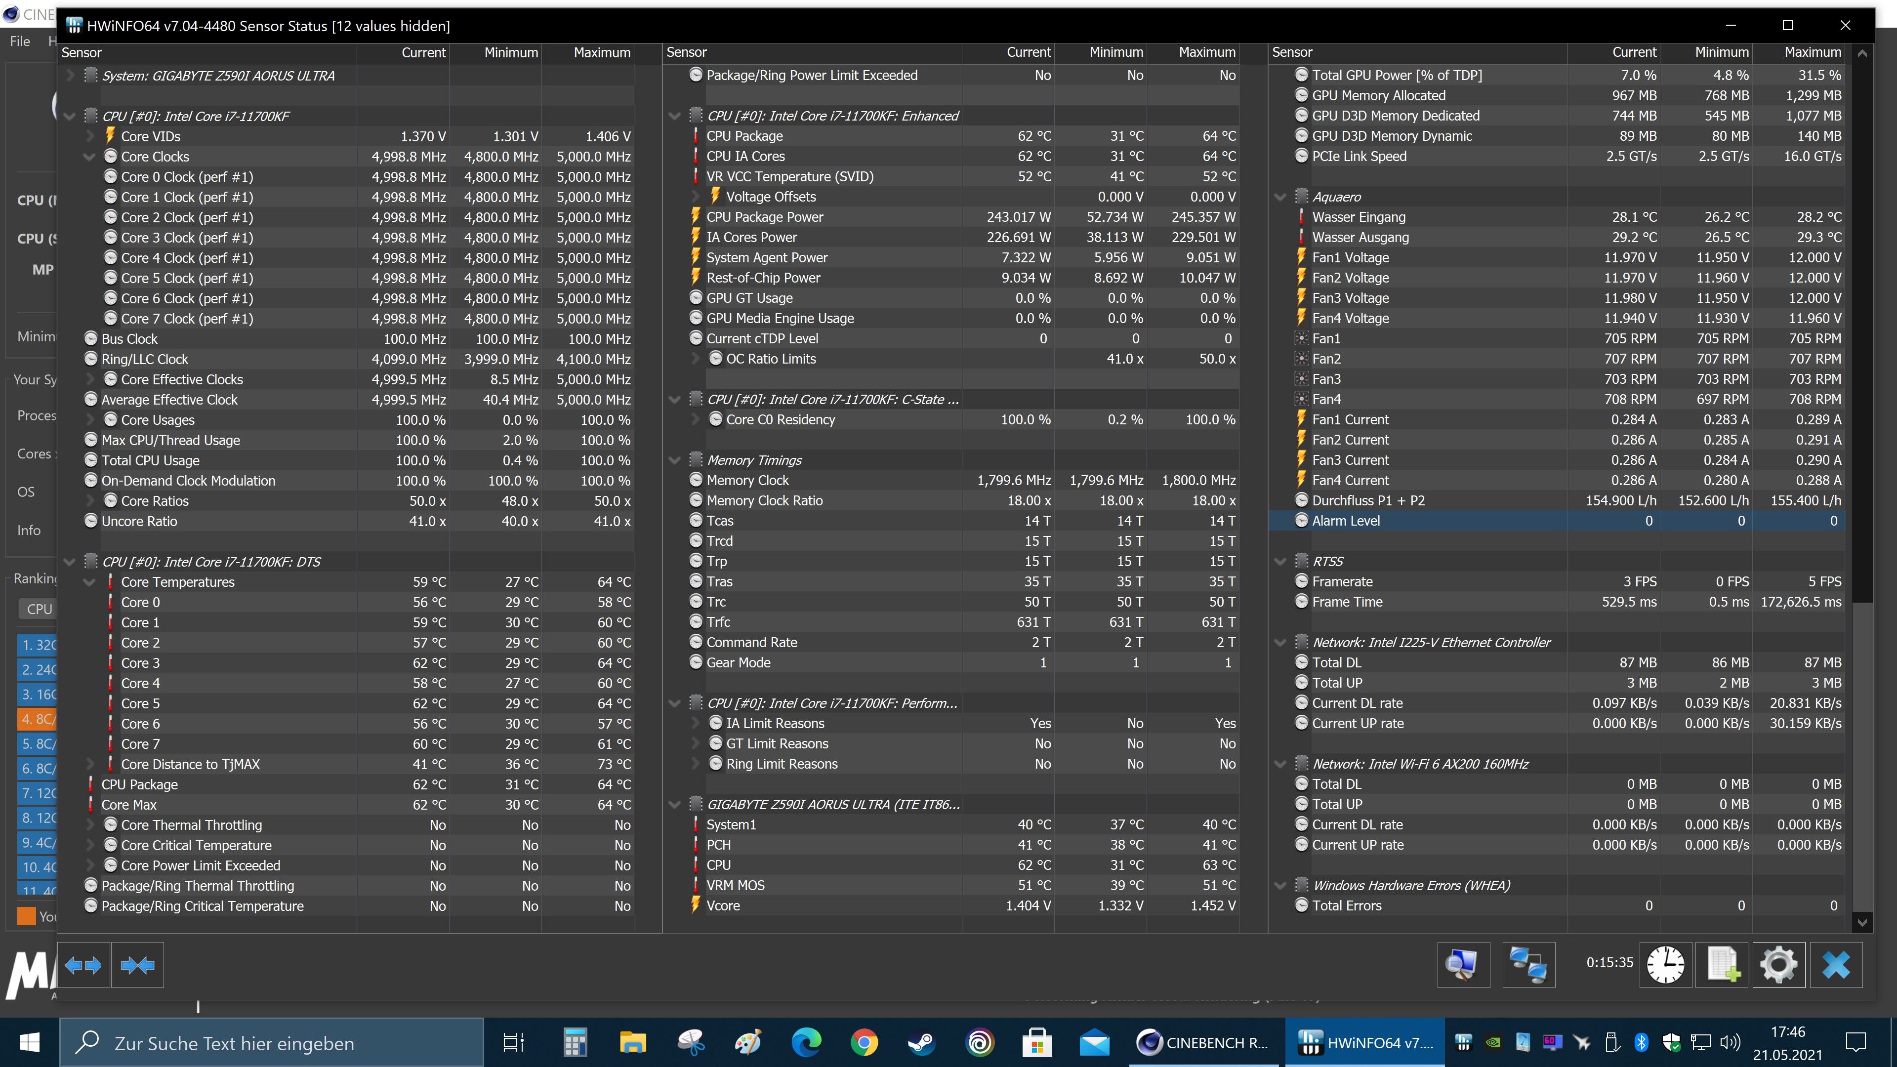Collapse the Aquaero sensor group
Image resolution: width=1897 pixels, height=1067 pixels.
tap(1280, 198)
